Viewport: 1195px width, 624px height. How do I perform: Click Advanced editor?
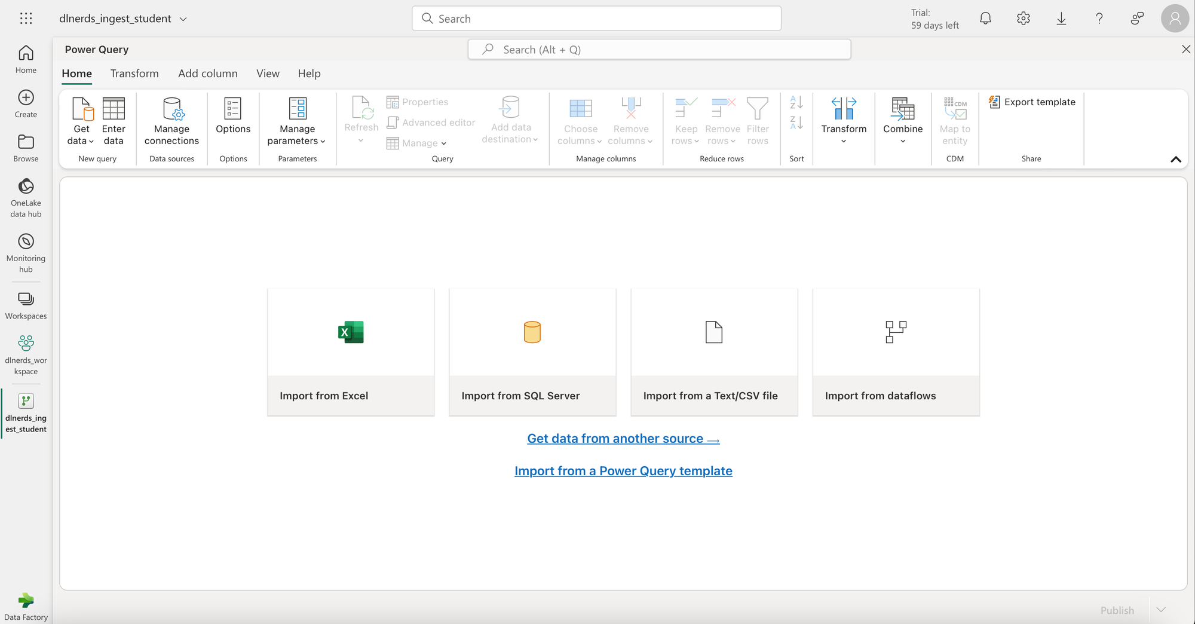point(431,123)
